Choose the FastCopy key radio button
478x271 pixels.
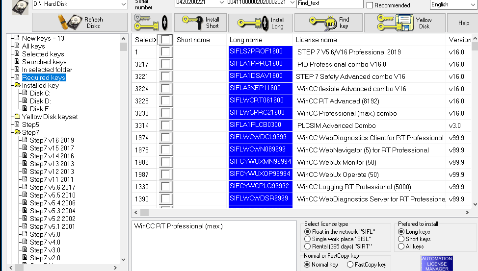350,264
